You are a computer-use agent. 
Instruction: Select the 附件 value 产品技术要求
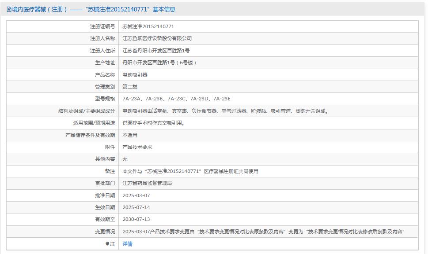[x=138, y=146]
